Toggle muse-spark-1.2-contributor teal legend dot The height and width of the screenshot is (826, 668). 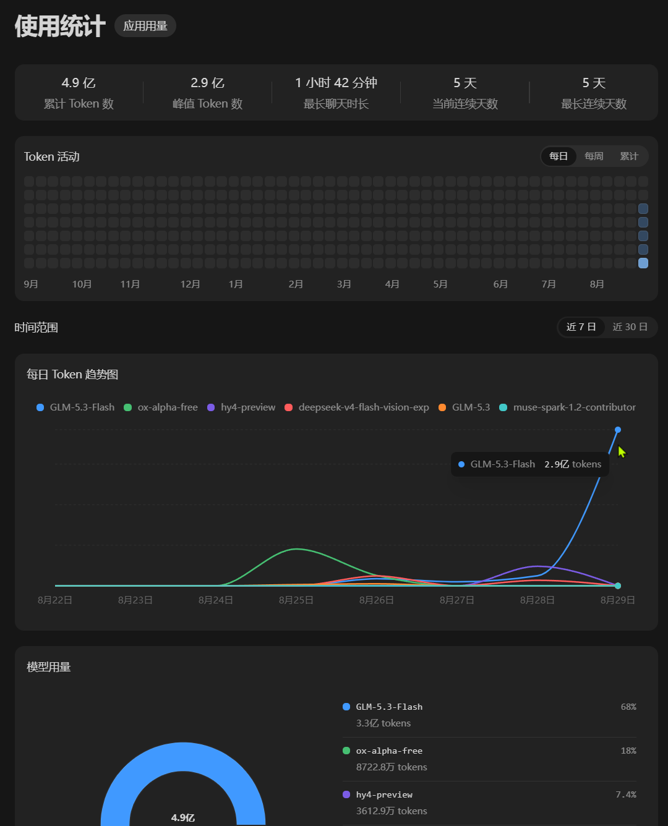pyautogui.click(x=503, y=407)
